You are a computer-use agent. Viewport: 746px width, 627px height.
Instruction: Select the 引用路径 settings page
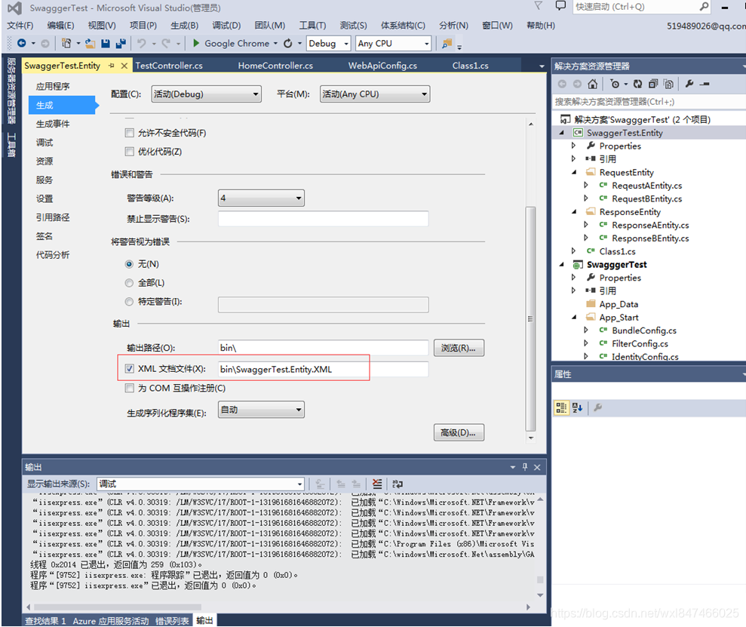53,217
